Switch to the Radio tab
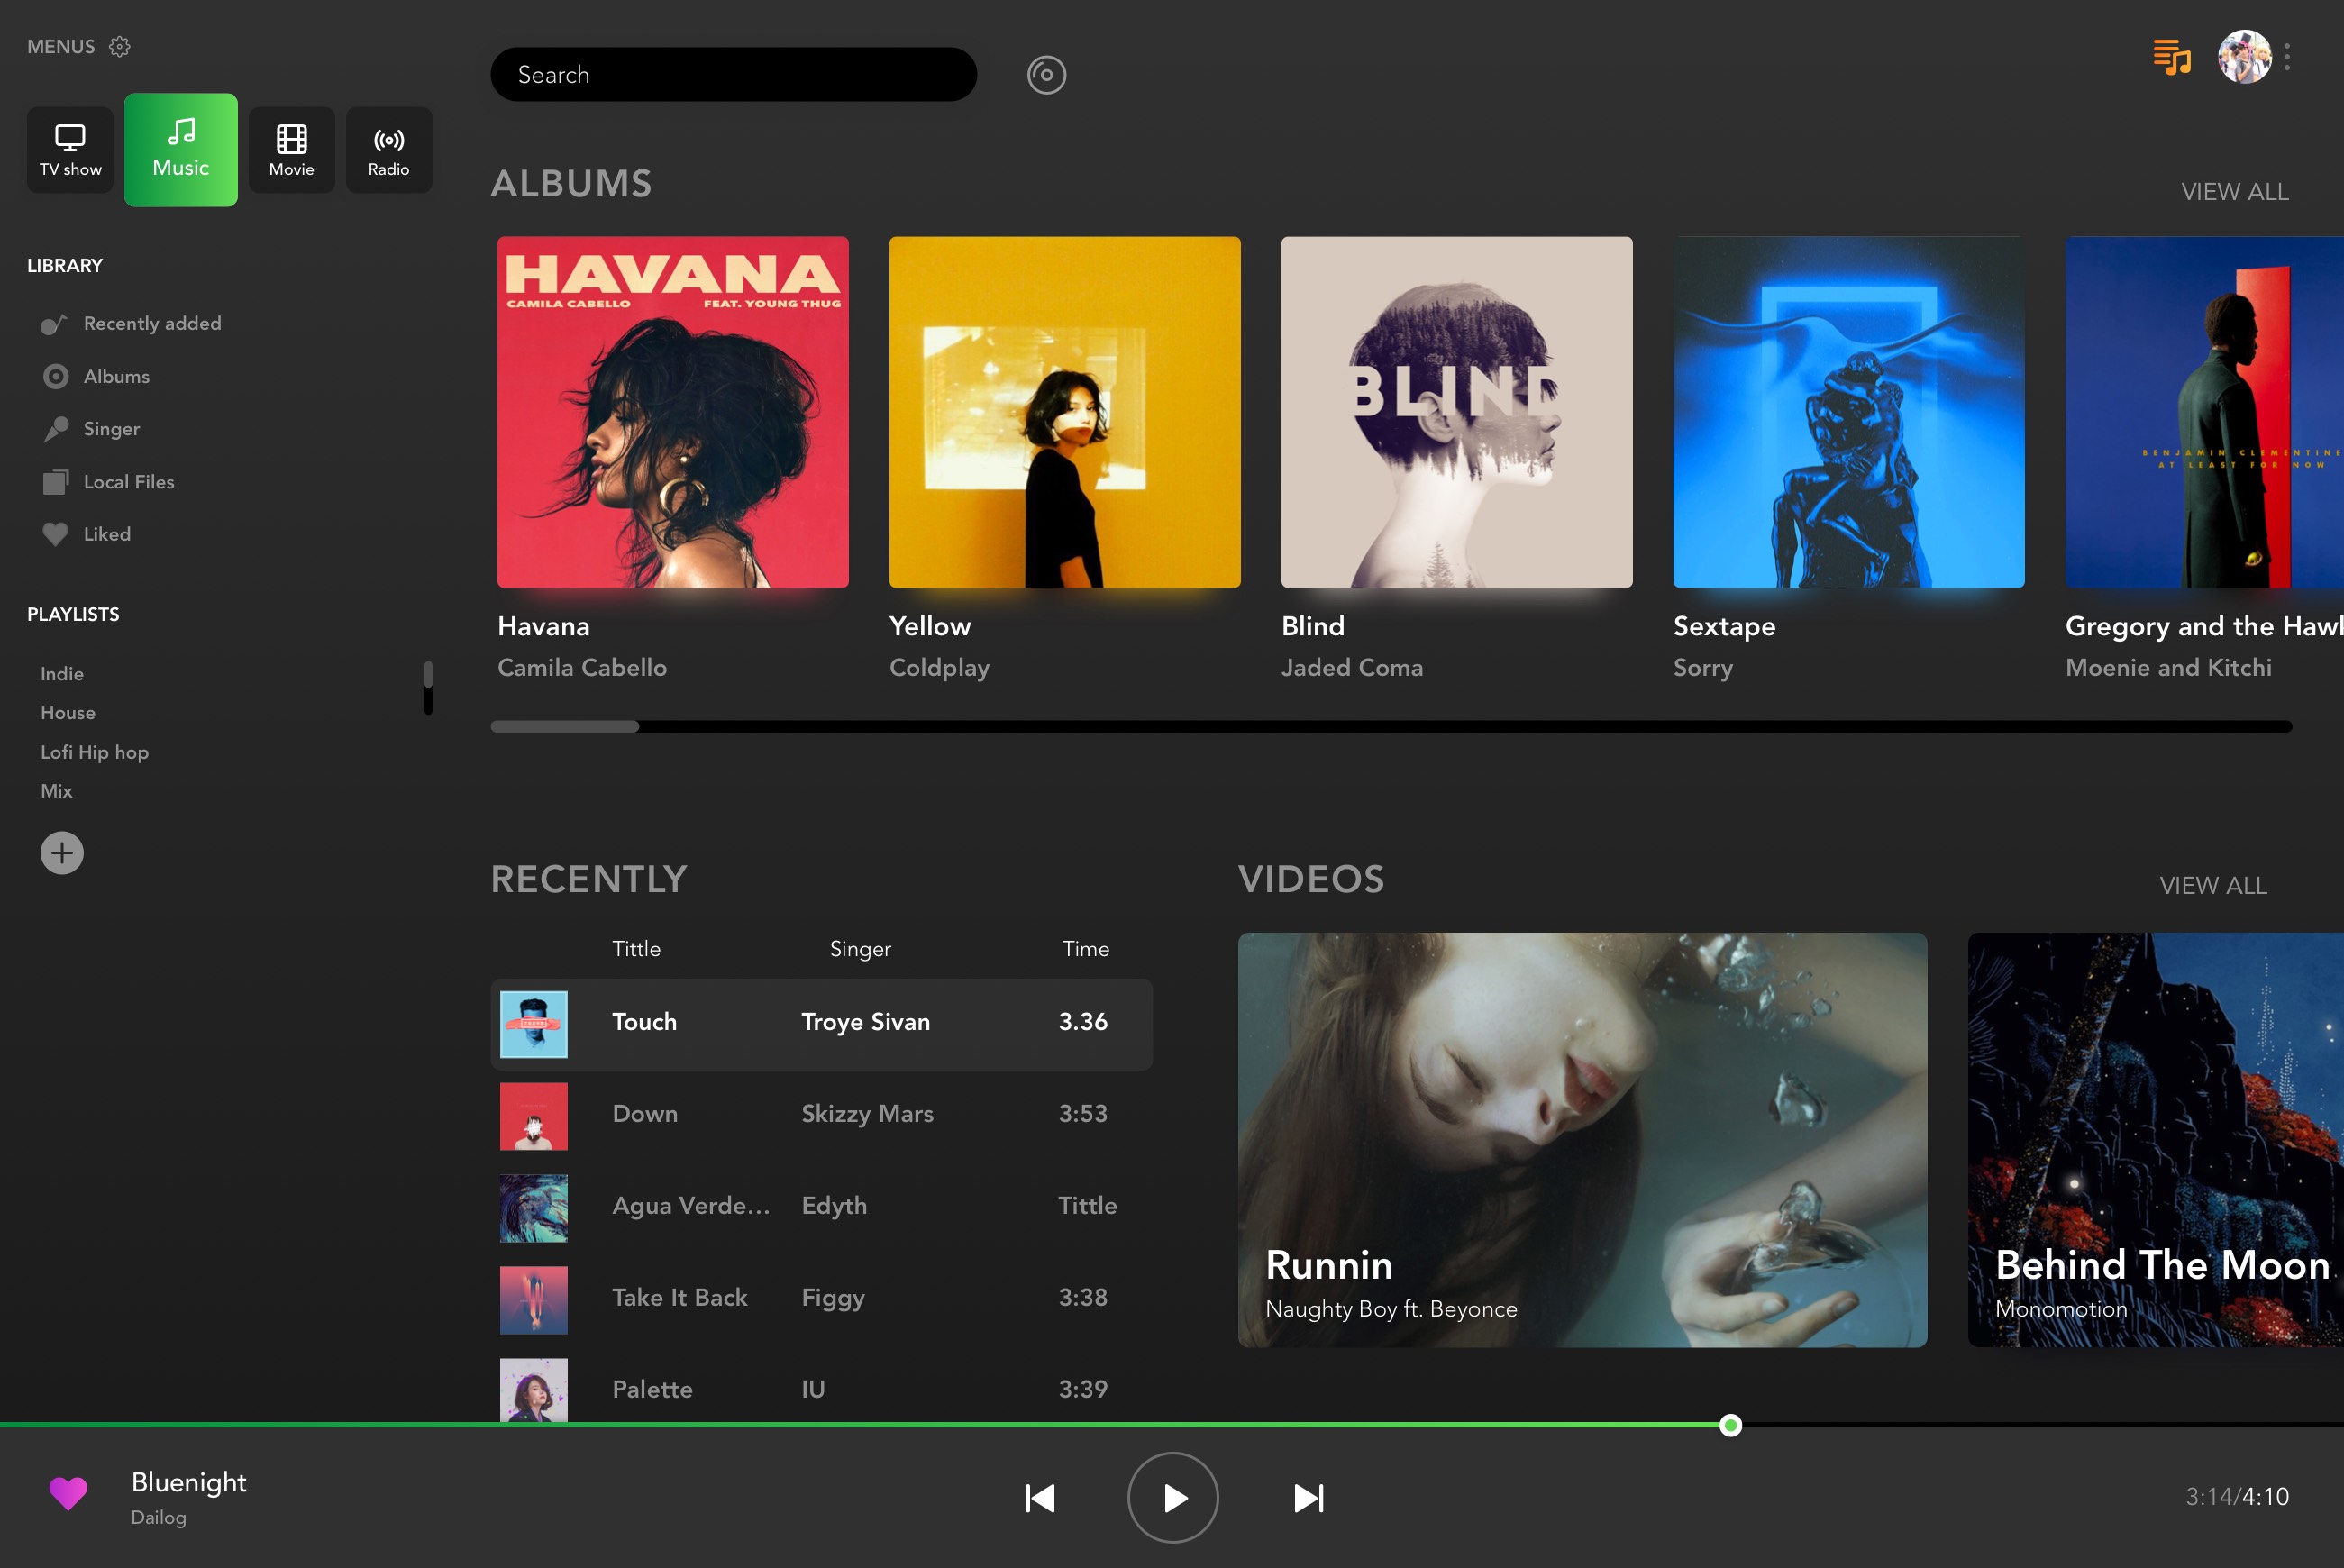 [388, 150]
